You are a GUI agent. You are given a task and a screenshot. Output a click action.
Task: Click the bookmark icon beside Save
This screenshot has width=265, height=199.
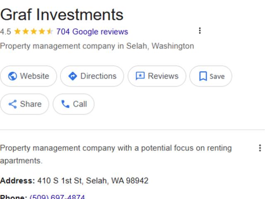[x=203, y=76]
